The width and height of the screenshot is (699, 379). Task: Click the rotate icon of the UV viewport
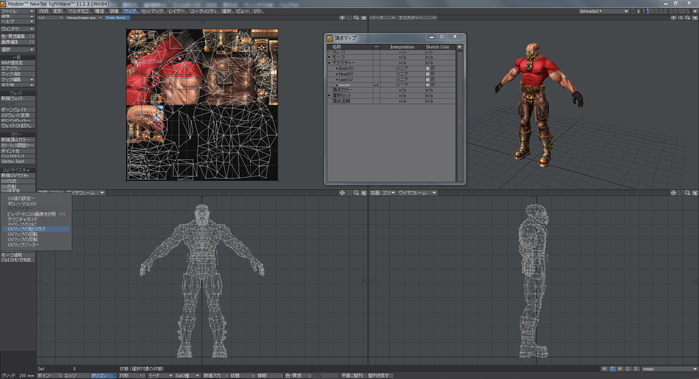(349, 17)
